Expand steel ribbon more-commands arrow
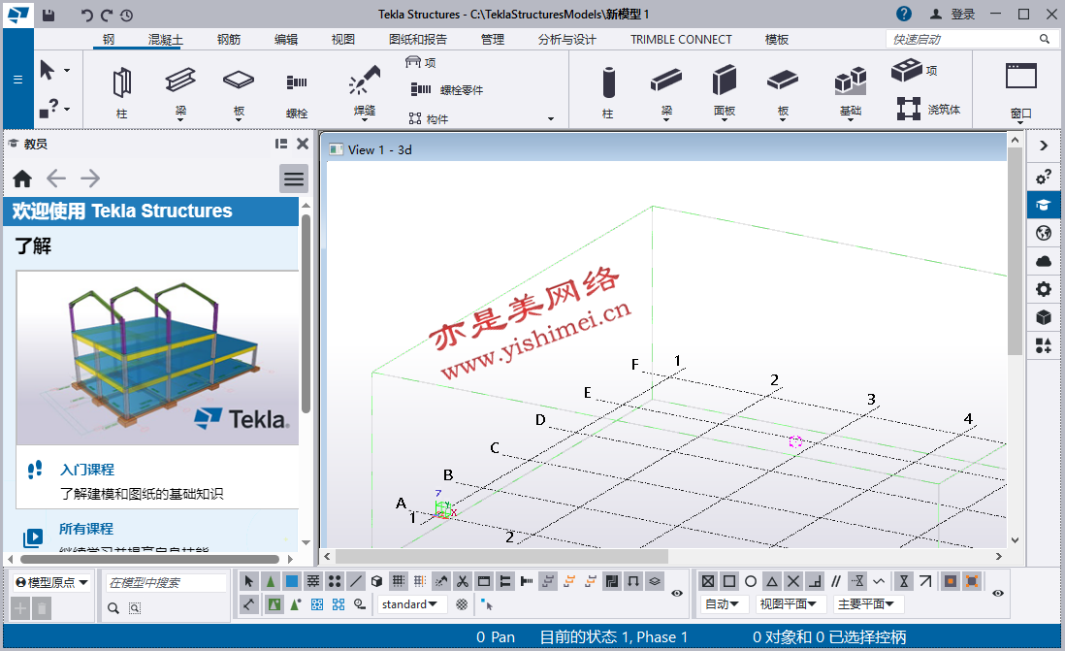1065x651 pixels. click(551, 119)
